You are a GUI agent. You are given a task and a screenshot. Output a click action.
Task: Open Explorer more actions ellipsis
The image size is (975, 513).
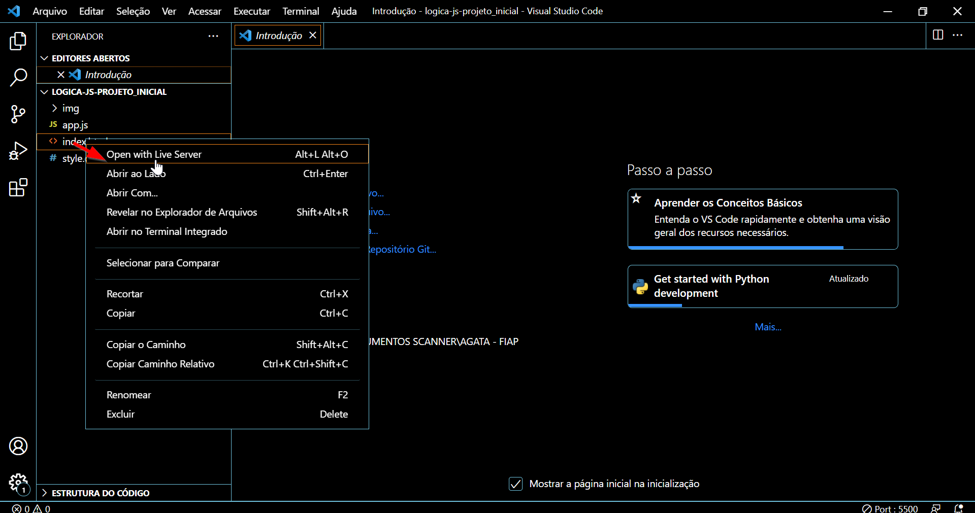(x=213, y=36)
